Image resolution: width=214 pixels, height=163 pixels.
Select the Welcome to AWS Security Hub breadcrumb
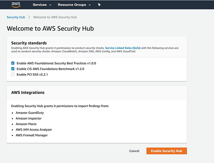[x=55, y=17]
